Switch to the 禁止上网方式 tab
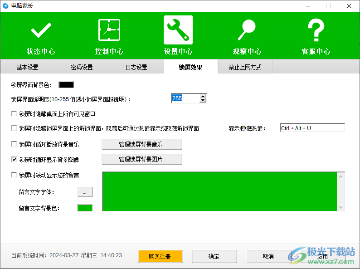360x269 pixels. [x=245, y=67]
